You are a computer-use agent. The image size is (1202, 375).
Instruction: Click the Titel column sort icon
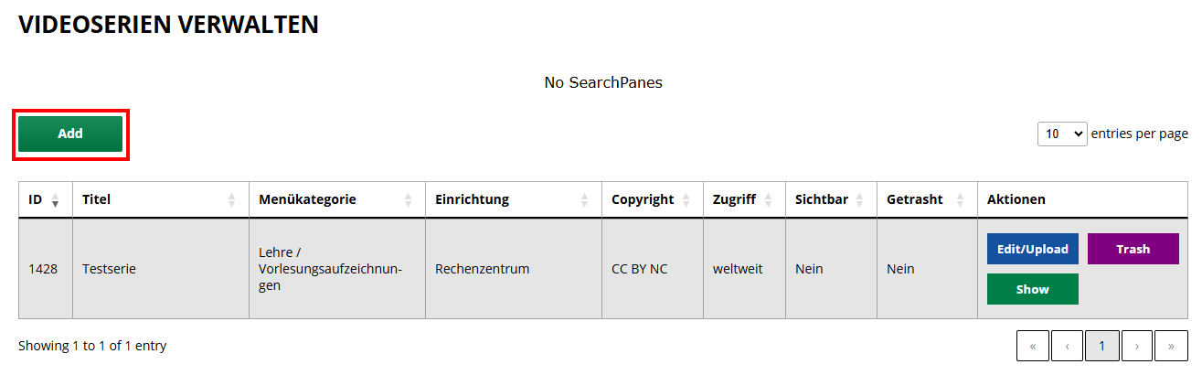[231, 199]
